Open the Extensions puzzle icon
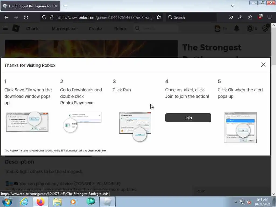The image size is (276, 207). (x=250, y=18)
